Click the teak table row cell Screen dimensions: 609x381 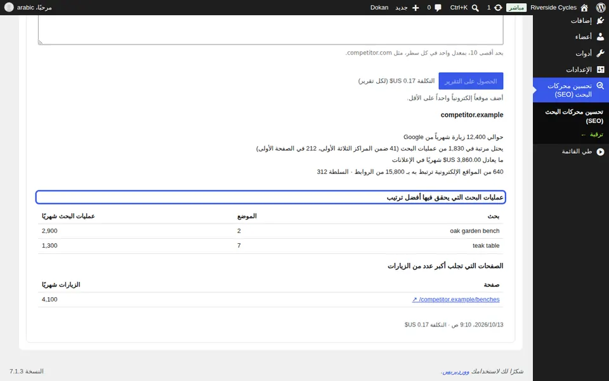[x=486, y=246]
